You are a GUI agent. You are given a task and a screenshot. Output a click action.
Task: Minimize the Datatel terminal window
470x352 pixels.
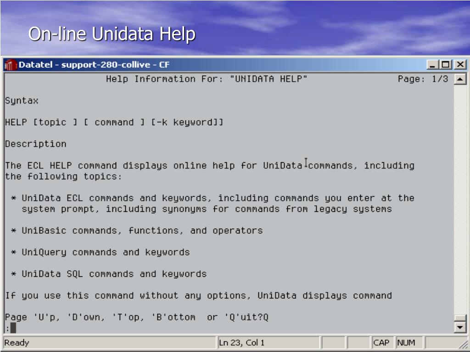[432, 65]
